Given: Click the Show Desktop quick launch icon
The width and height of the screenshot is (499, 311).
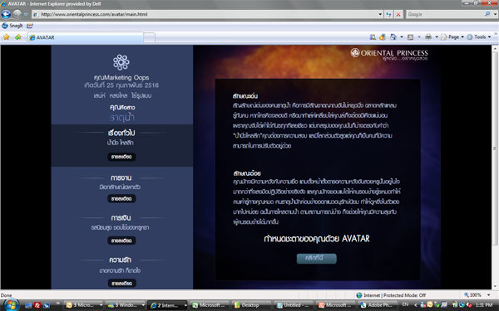Looking at the screenshot, I should [28, 305].
